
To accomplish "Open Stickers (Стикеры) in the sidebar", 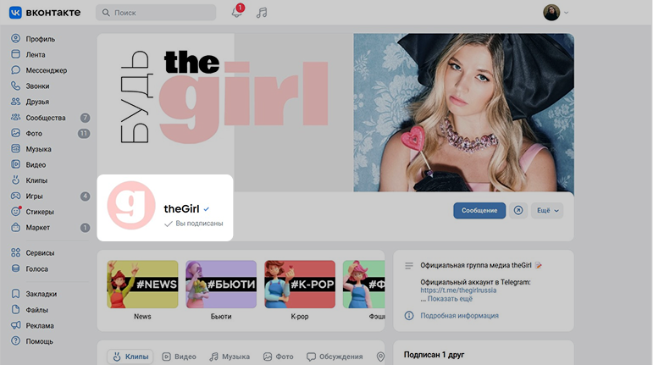I will tap(40, 212).
